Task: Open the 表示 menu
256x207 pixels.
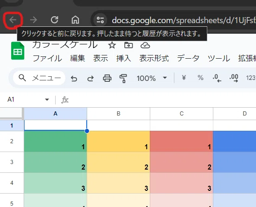Action: (x=101, y=58)
